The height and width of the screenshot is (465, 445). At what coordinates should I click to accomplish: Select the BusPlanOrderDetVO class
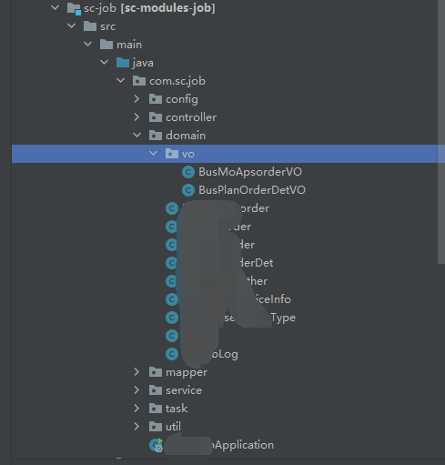[252, 190]
